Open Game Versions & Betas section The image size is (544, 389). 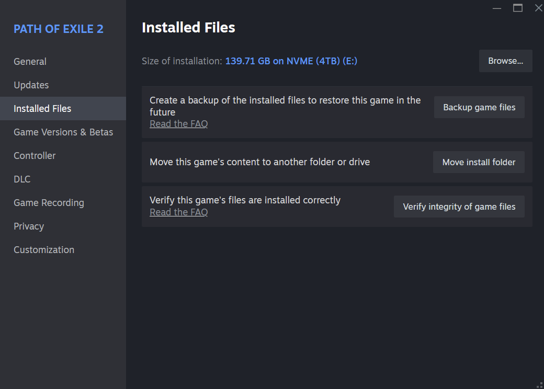63,132
